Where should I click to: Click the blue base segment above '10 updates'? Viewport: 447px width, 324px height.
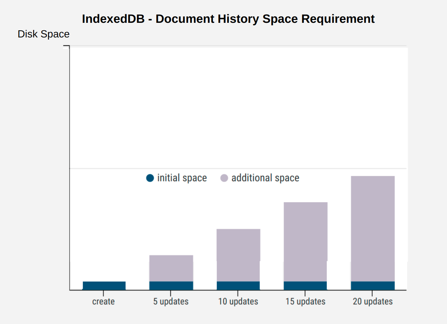tap(238, 286)
